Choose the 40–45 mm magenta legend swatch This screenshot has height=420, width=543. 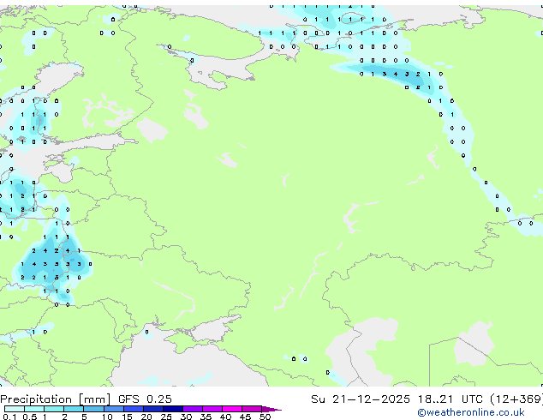232,409
